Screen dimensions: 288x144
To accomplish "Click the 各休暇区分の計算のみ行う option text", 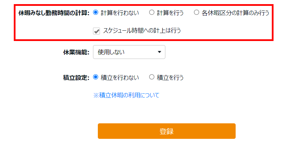I will point(236,13).
